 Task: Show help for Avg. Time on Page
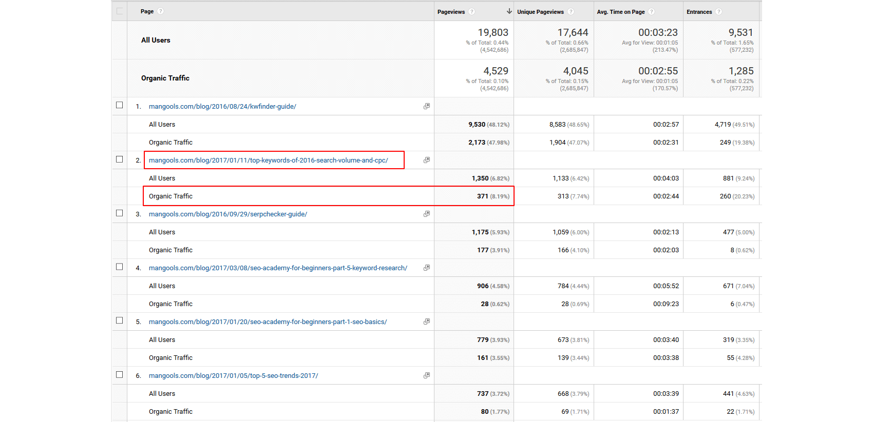pos(651,12)
